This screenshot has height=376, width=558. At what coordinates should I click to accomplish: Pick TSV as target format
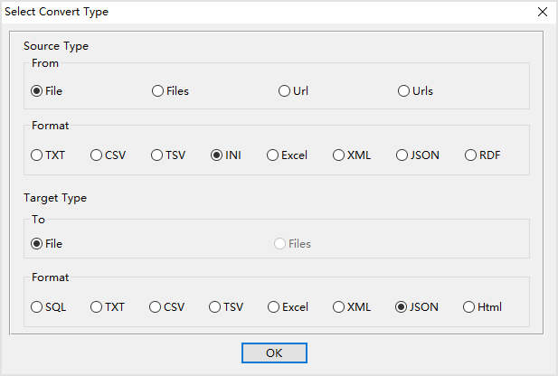(216, 306)
